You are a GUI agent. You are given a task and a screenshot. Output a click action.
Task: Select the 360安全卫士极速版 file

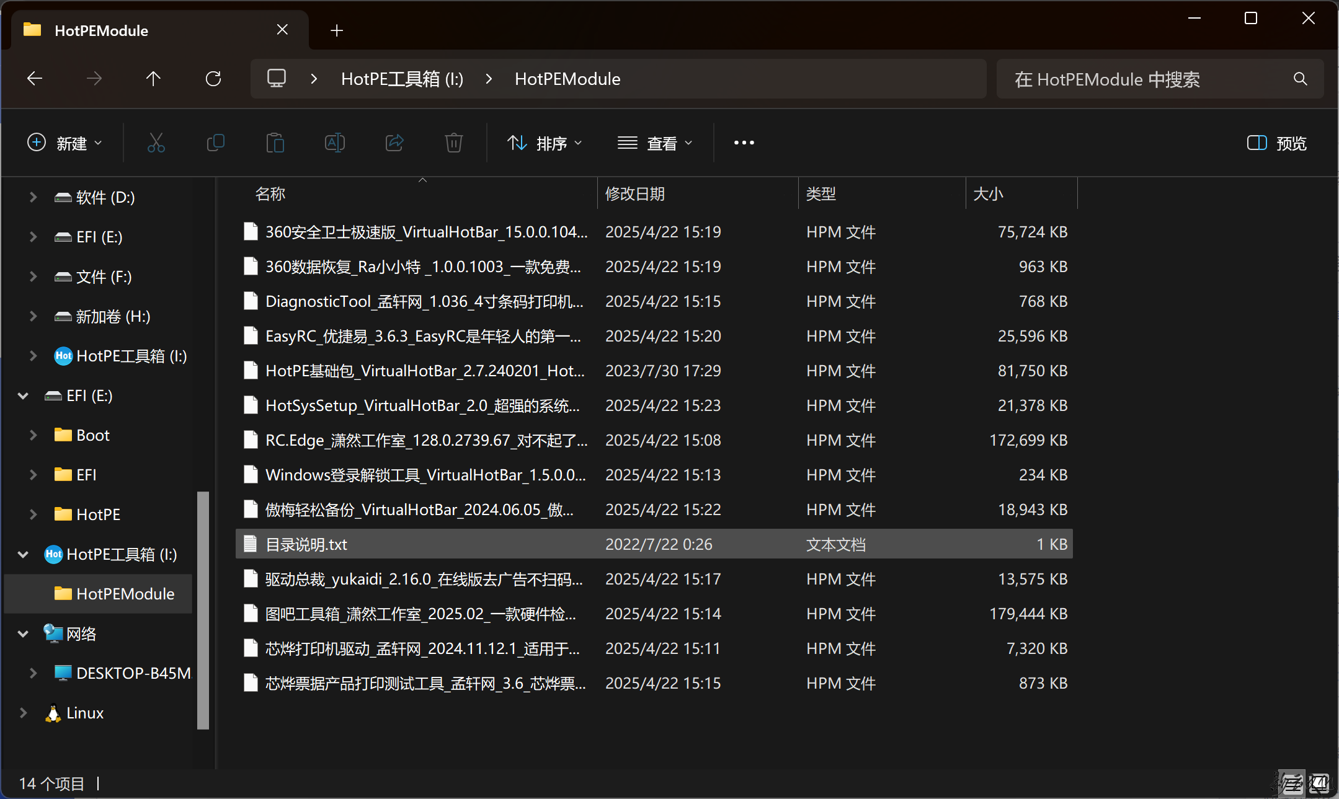[654, 232]
